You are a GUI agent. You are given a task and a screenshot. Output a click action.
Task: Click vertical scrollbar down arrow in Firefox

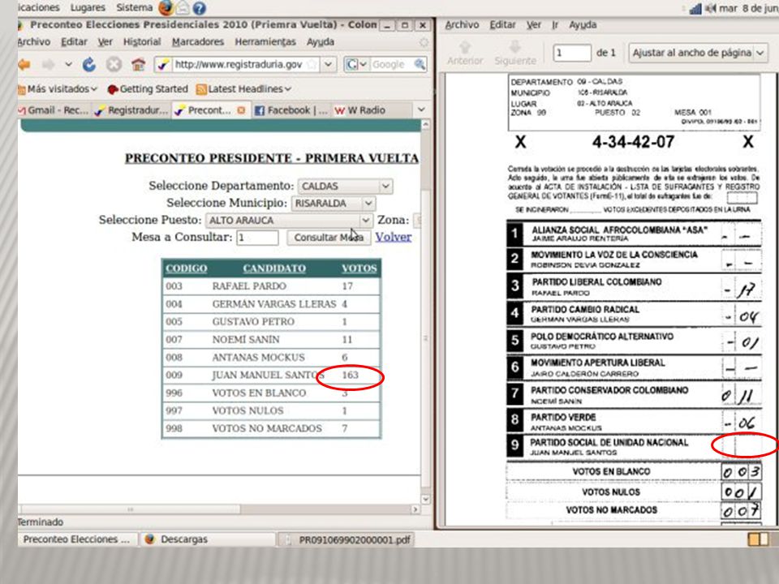point(426,499)
